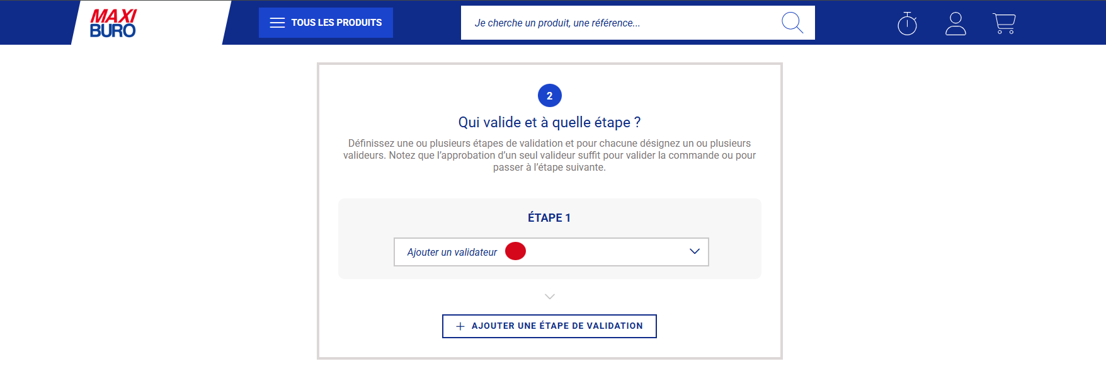
Task: Click the hamburger menu icon
Action: (x=277, y=23)
